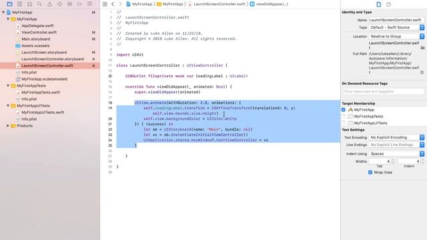The image size is (427, 240).
Task: Click the "import UIKit" code line
Action: tap(130, 55)
